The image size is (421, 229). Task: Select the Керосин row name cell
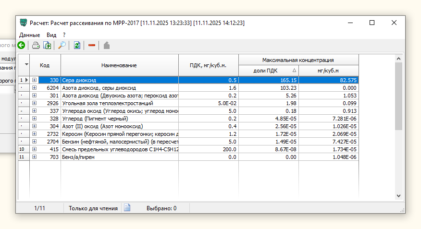[x=119, y=134]
